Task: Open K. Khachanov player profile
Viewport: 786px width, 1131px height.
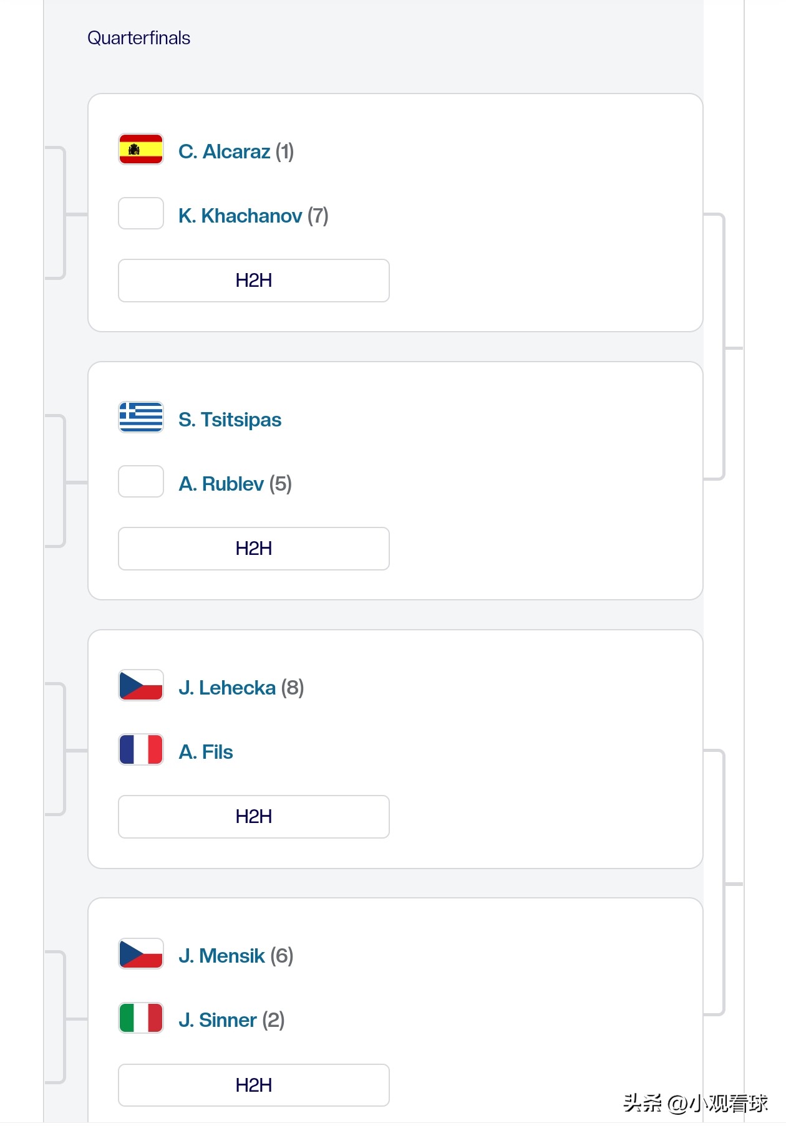Action: 240,216
